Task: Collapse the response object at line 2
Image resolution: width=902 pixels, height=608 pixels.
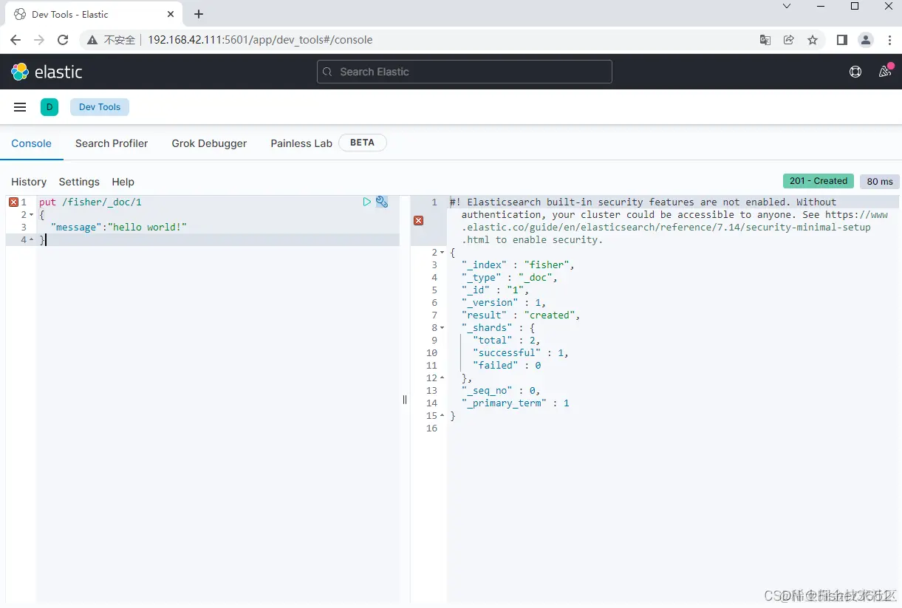Action: (442, 252)
